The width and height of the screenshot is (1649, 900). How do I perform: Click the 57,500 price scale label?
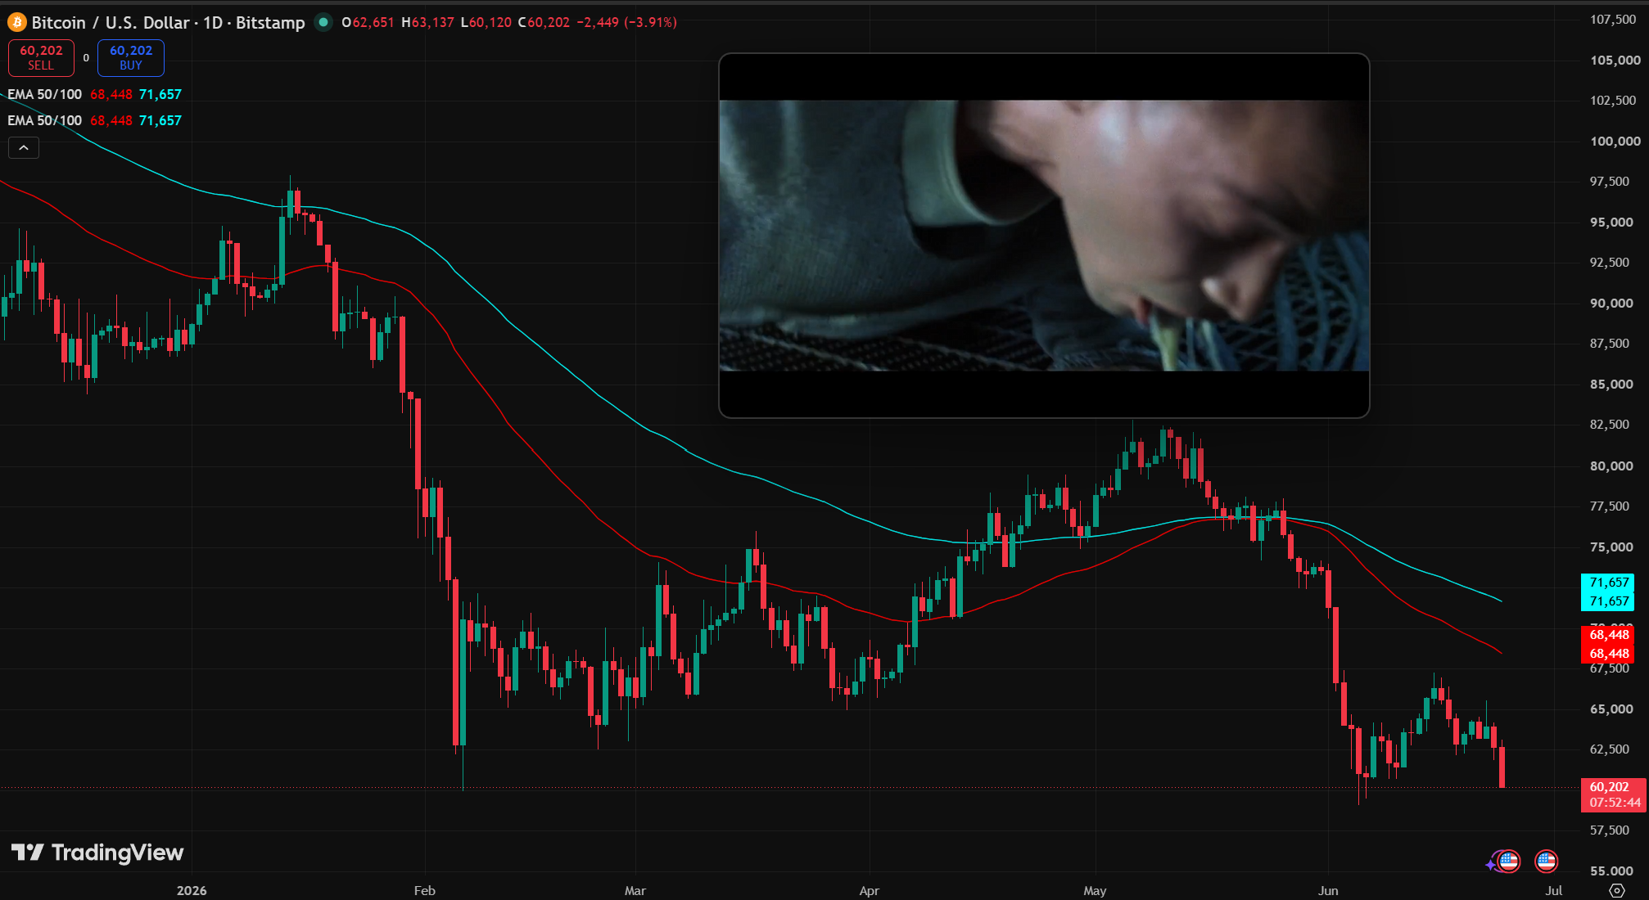tap(1610, 830)
